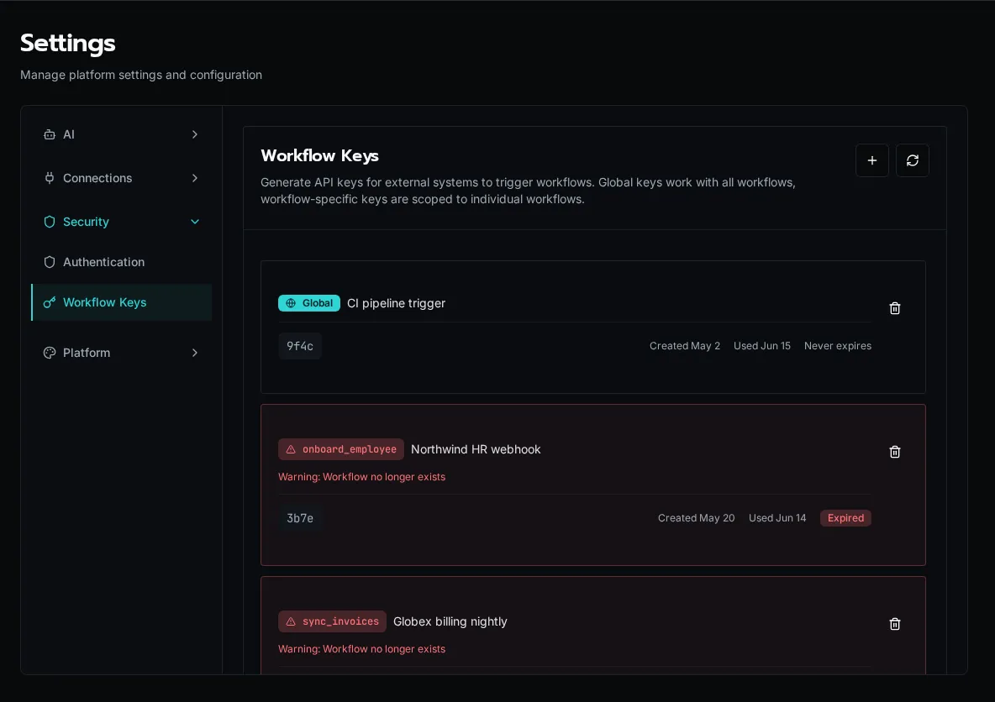Click the CI pipeline trigger name
Viewport: 995px width, 702px height.
396,303
